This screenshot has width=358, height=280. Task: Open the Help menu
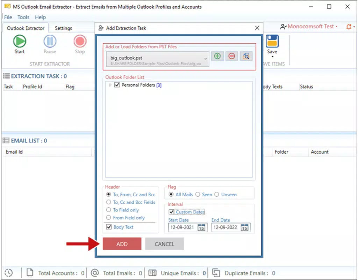[x=41, y=17]
